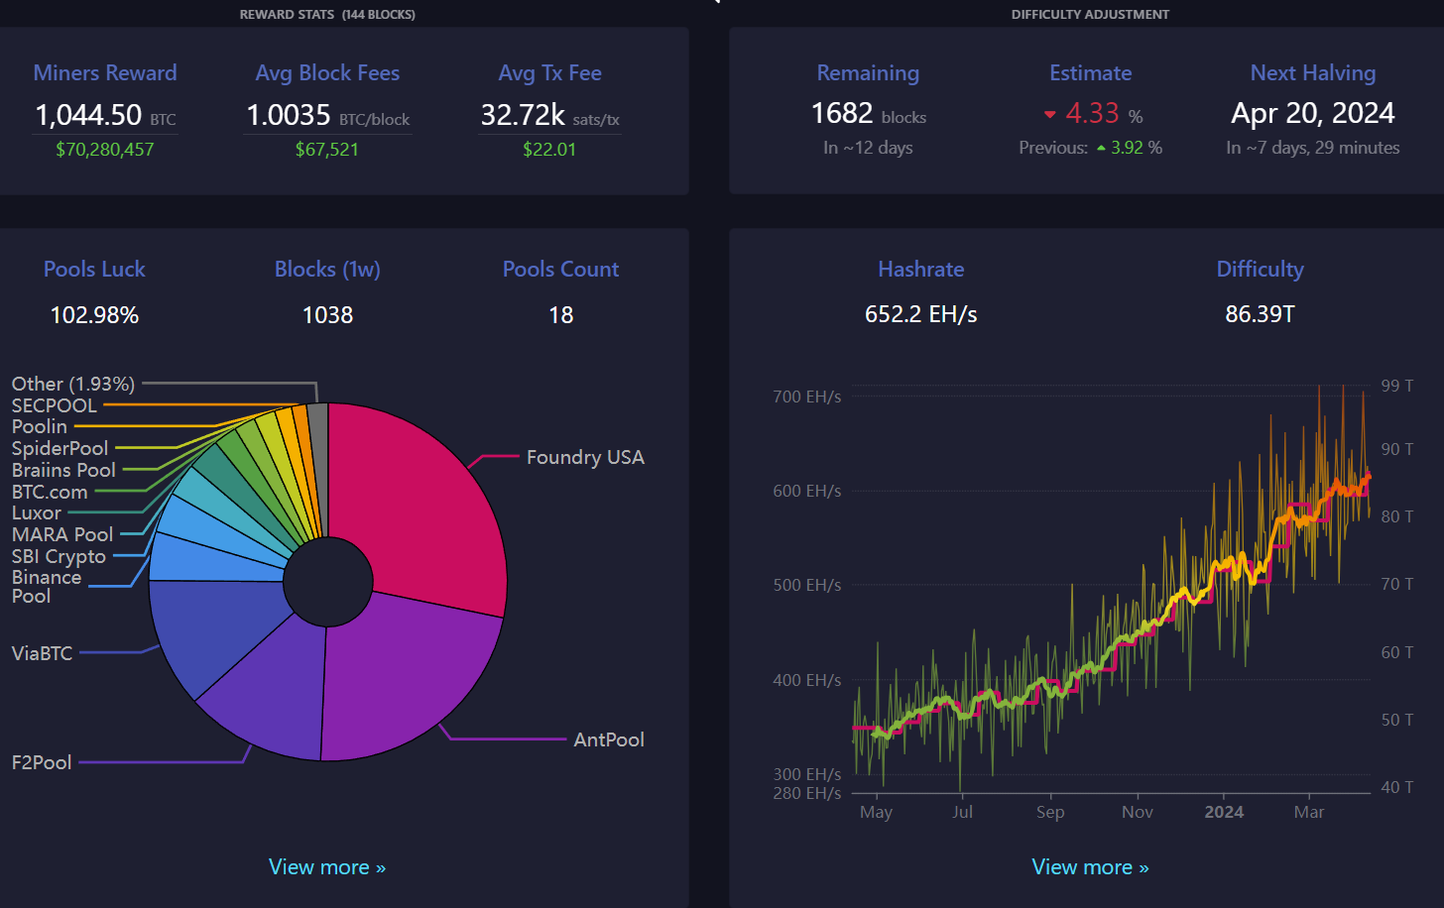
Task: Click the Hashrate heading
Action: [x=920, y=270]
